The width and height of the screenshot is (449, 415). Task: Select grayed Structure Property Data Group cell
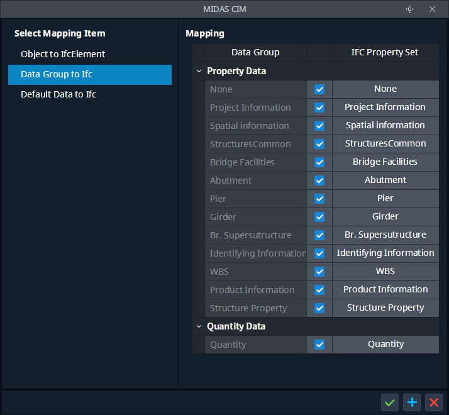pos(256,308)
